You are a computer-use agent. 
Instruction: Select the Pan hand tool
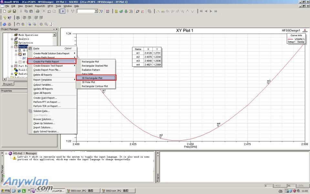click(x=18, y=24)
